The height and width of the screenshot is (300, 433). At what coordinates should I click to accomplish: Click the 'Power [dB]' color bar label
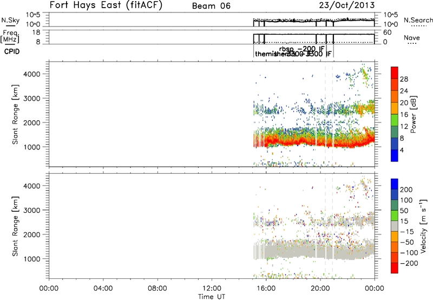414,114
